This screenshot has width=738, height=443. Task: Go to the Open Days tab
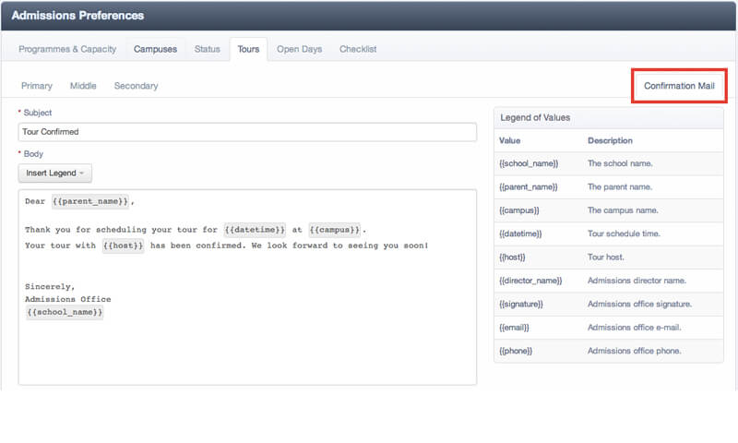click(299, 49)
